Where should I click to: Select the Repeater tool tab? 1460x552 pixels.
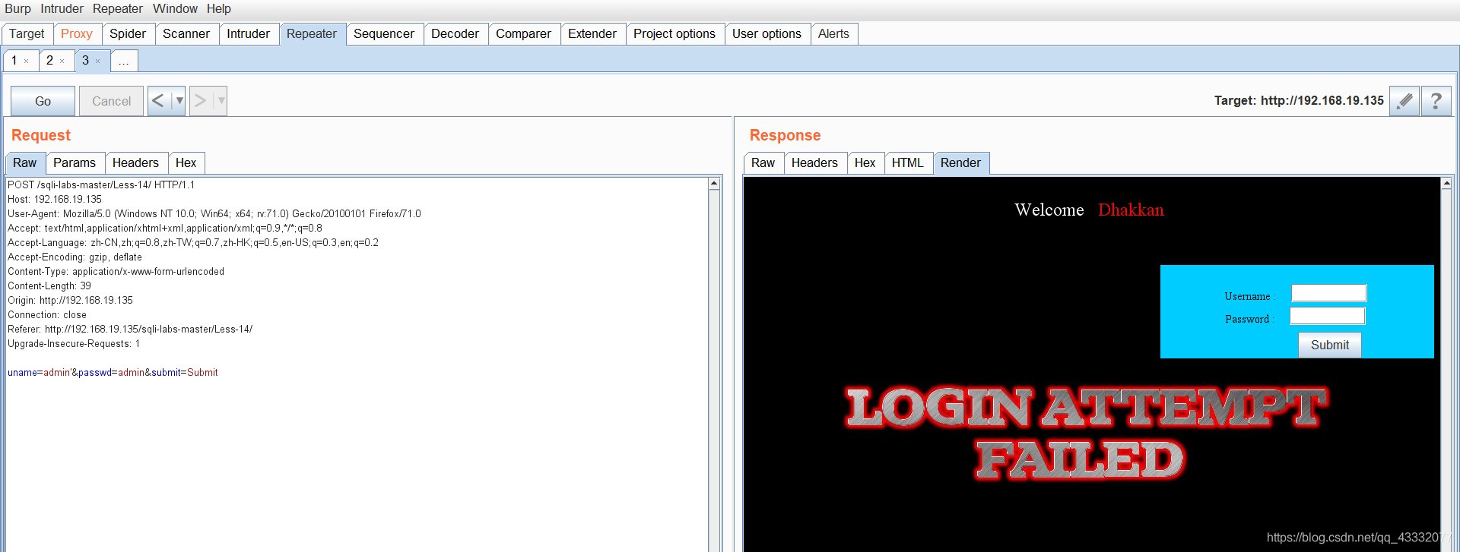[312, 34]
